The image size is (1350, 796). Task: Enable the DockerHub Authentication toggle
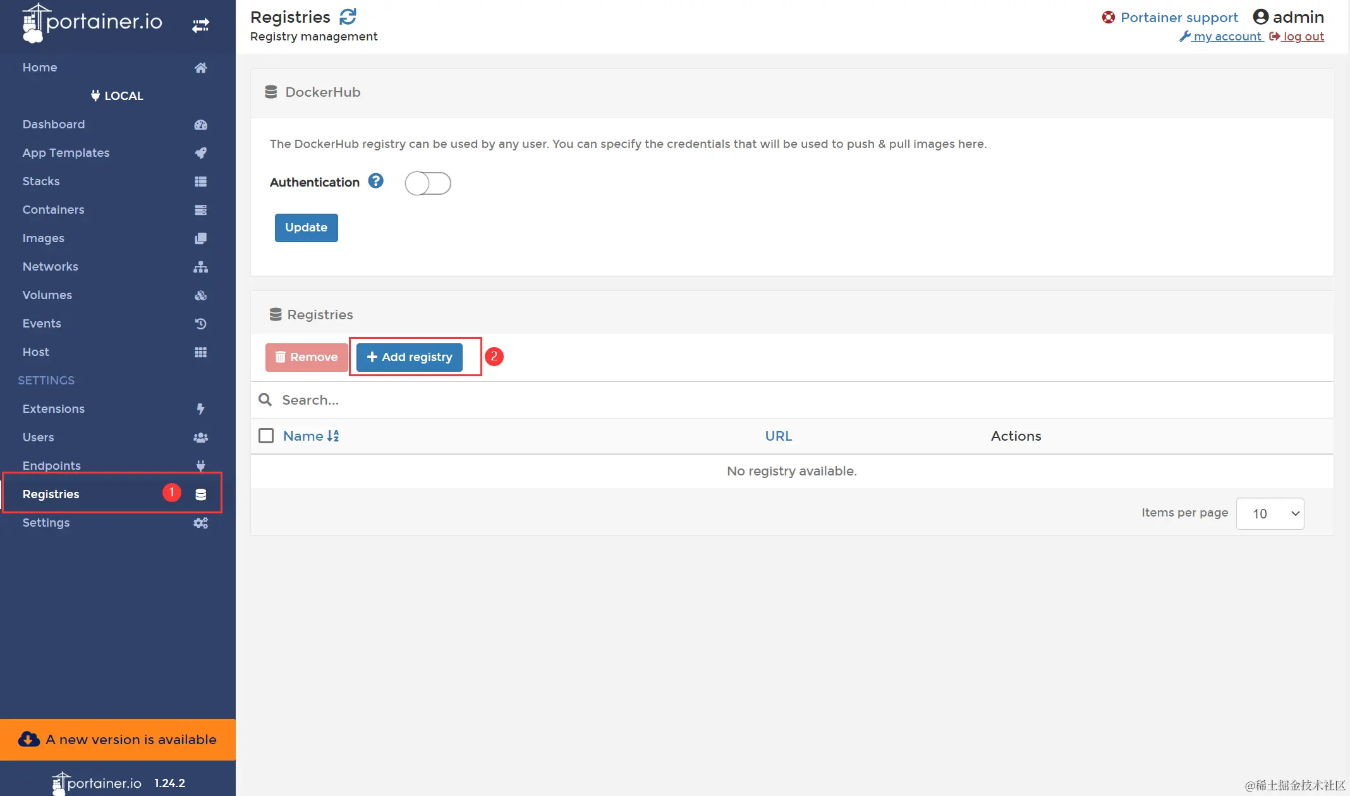pos(428,183)
